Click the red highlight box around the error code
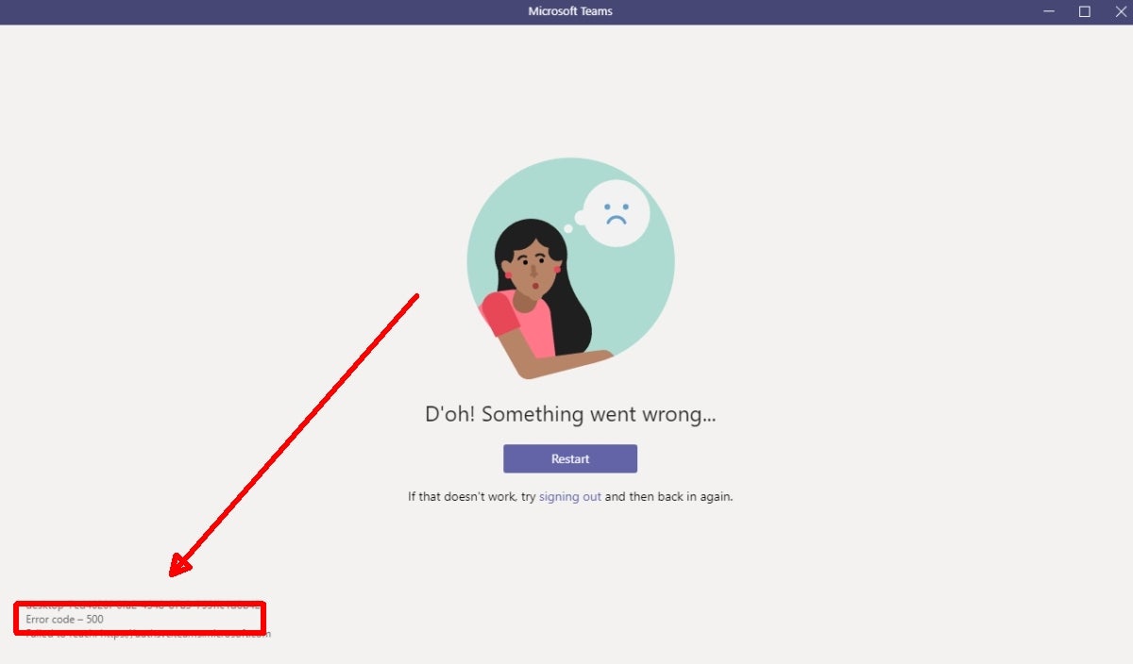 (140, 617)
